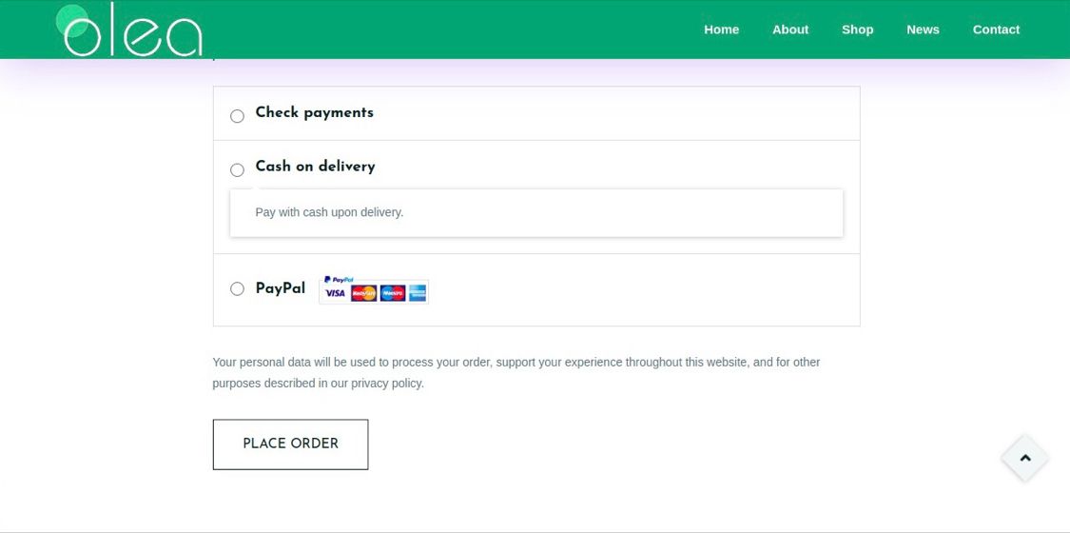
Task: Click the Pay with cash upon delivery box
Action: pyautogui.click(x=536, y=213)
